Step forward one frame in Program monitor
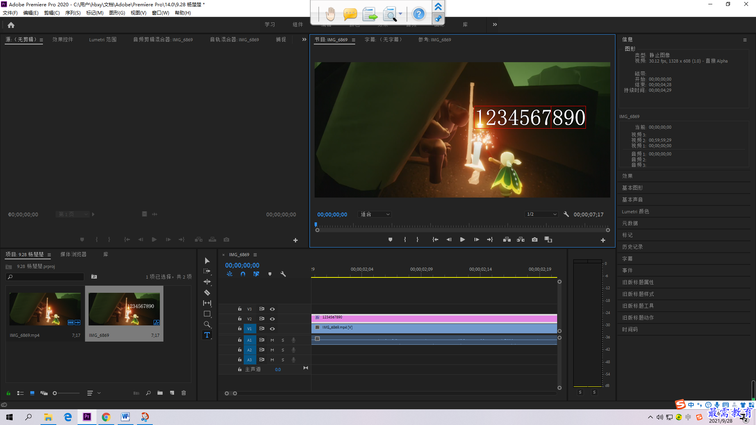The height and width of the screenshot is (425, 756). click(476, 240)
